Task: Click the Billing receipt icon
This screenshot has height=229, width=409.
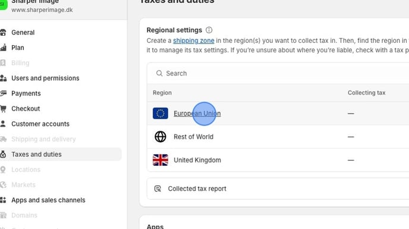Action: click(x=3, y=63)
